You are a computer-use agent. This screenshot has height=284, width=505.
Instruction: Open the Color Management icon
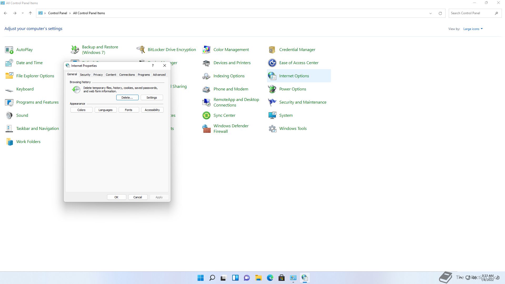(x=206, y=50)
